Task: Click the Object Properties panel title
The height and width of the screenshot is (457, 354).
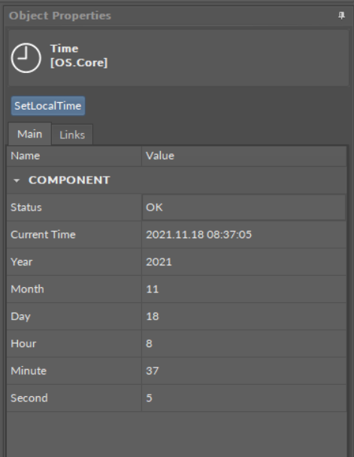Action: click(60, 16)
